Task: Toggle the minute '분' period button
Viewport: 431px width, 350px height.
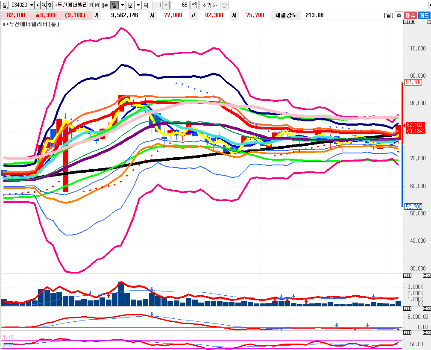Action: (130, 5)
